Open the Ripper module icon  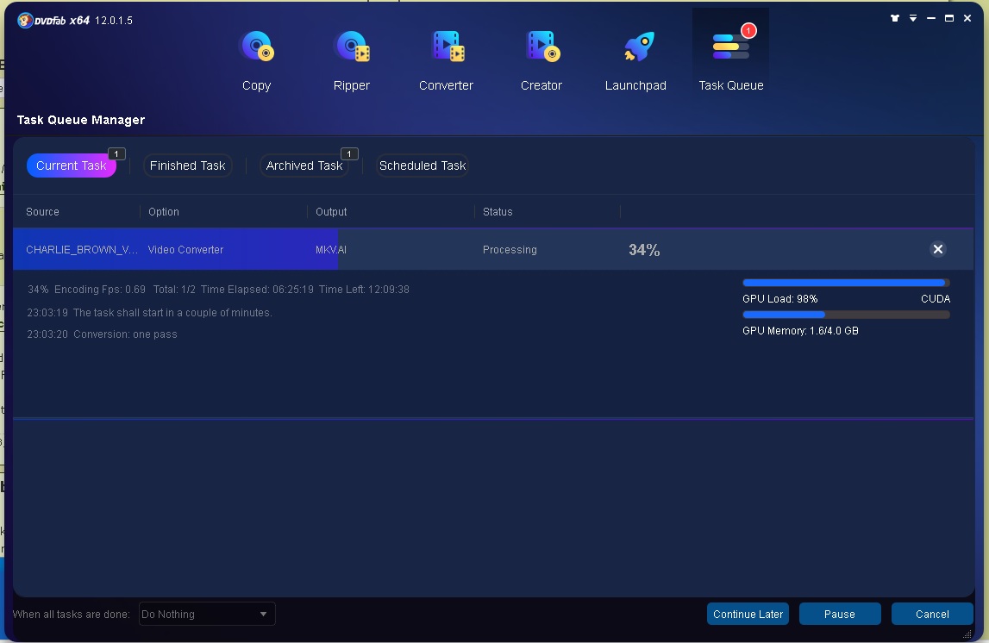tap(352, 47)
